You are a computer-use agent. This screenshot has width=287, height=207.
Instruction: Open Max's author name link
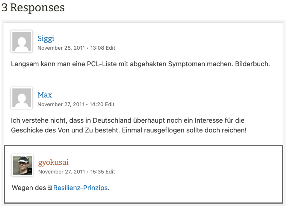[x=45, y=95]
